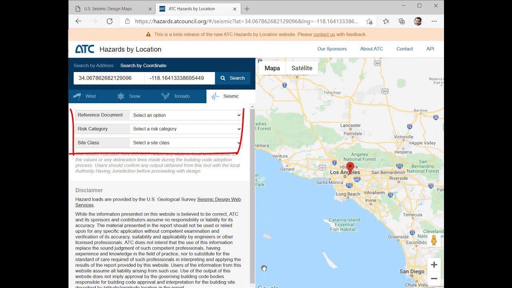
Task: Click Los Angeles label on the map
Action: (x=345, y=172)
